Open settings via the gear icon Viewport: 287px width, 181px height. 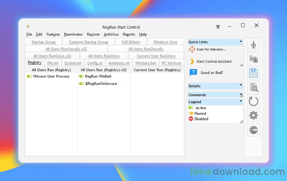click(253, 115)
